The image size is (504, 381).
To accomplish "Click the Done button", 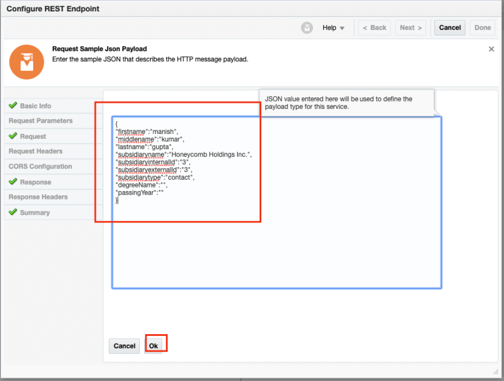I will click(x=482, y=28).
